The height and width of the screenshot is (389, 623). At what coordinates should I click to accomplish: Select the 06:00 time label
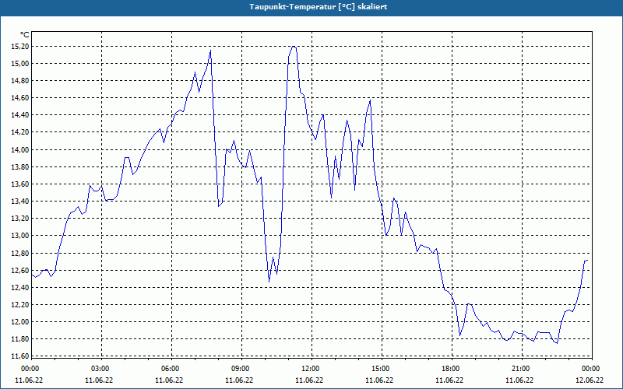click(x=171, y=369)
